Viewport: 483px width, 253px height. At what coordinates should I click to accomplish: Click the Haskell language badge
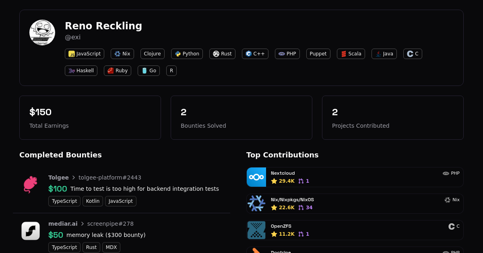81,71
